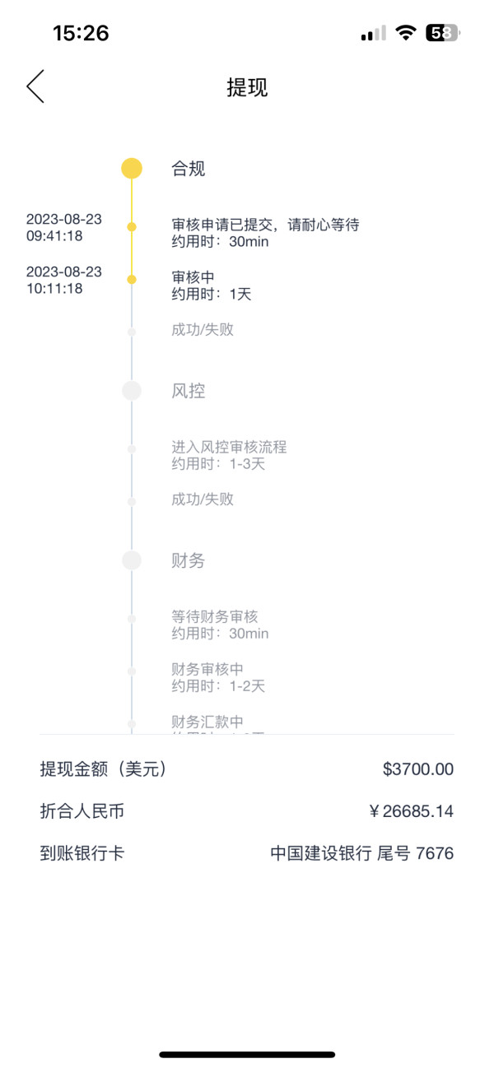Tap the cellular signal bars icon
The width and height of the screenshot is (494, 1068).
(x=373, y=34)
